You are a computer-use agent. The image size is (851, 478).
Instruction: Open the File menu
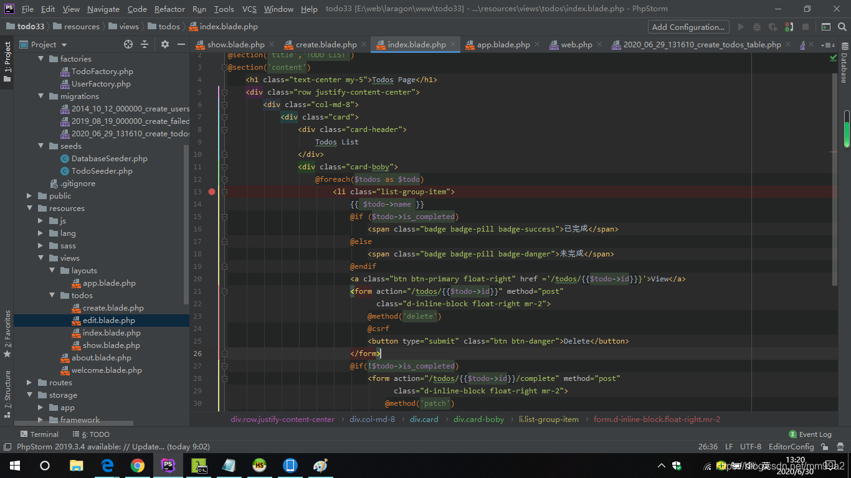click(x=27, y=9)
